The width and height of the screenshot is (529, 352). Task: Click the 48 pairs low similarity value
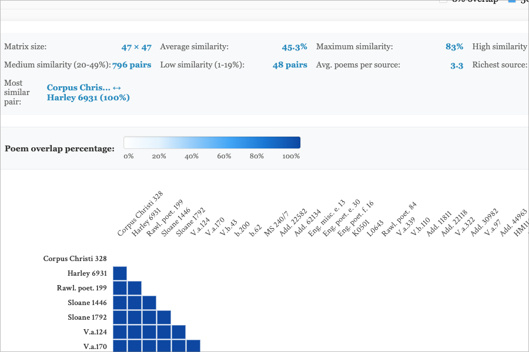coord(290,65)
